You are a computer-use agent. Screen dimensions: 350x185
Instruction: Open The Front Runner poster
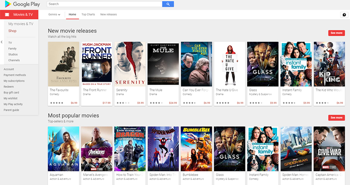coord(97,64)
